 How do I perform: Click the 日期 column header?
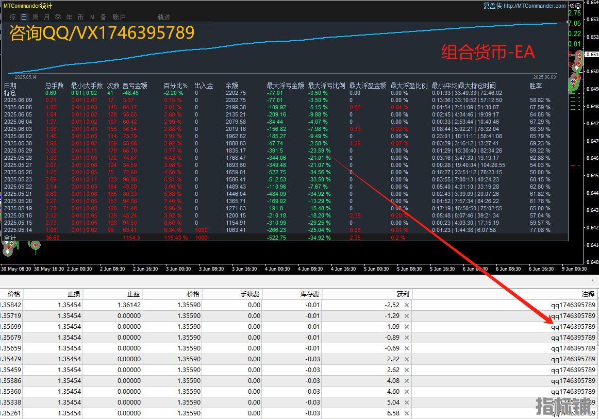click(10, 86)
